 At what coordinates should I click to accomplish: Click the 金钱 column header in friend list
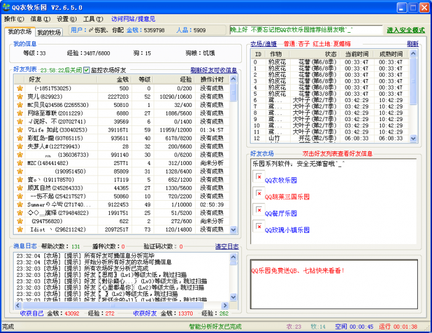tap(114, 80)
